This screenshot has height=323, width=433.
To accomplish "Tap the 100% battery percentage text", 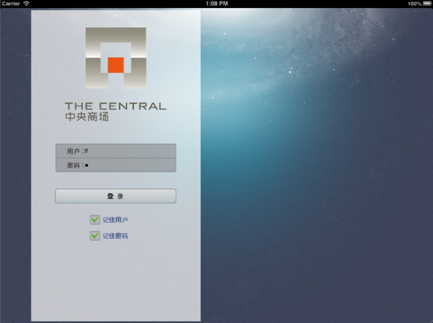I will point(414,4).
